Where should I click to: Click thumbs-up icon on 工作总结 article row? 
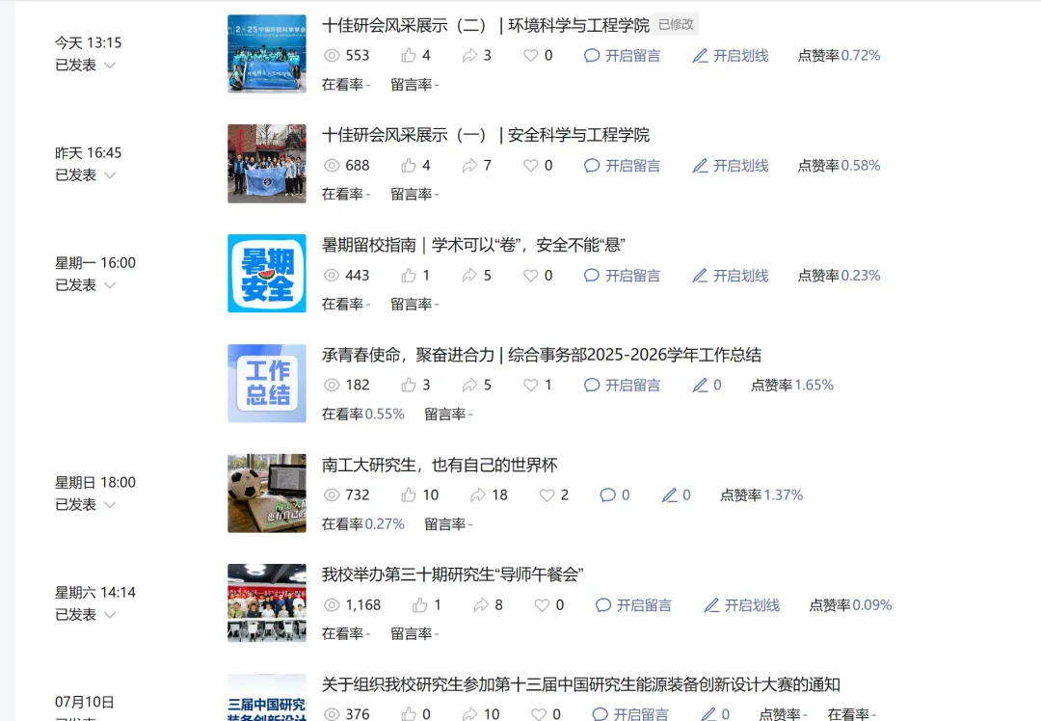point(409,385)
